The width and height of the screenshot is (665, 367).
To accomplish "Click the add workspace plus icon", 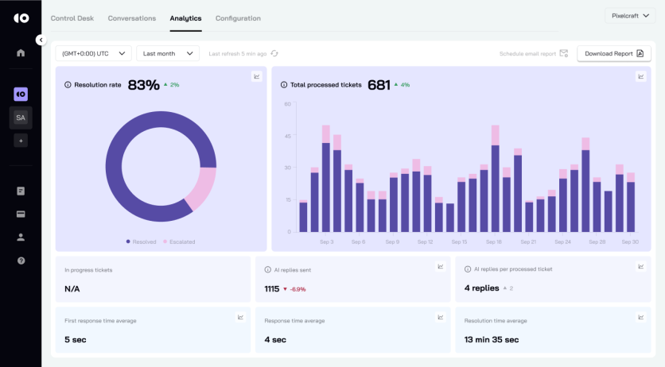I will tap(21, 141).
